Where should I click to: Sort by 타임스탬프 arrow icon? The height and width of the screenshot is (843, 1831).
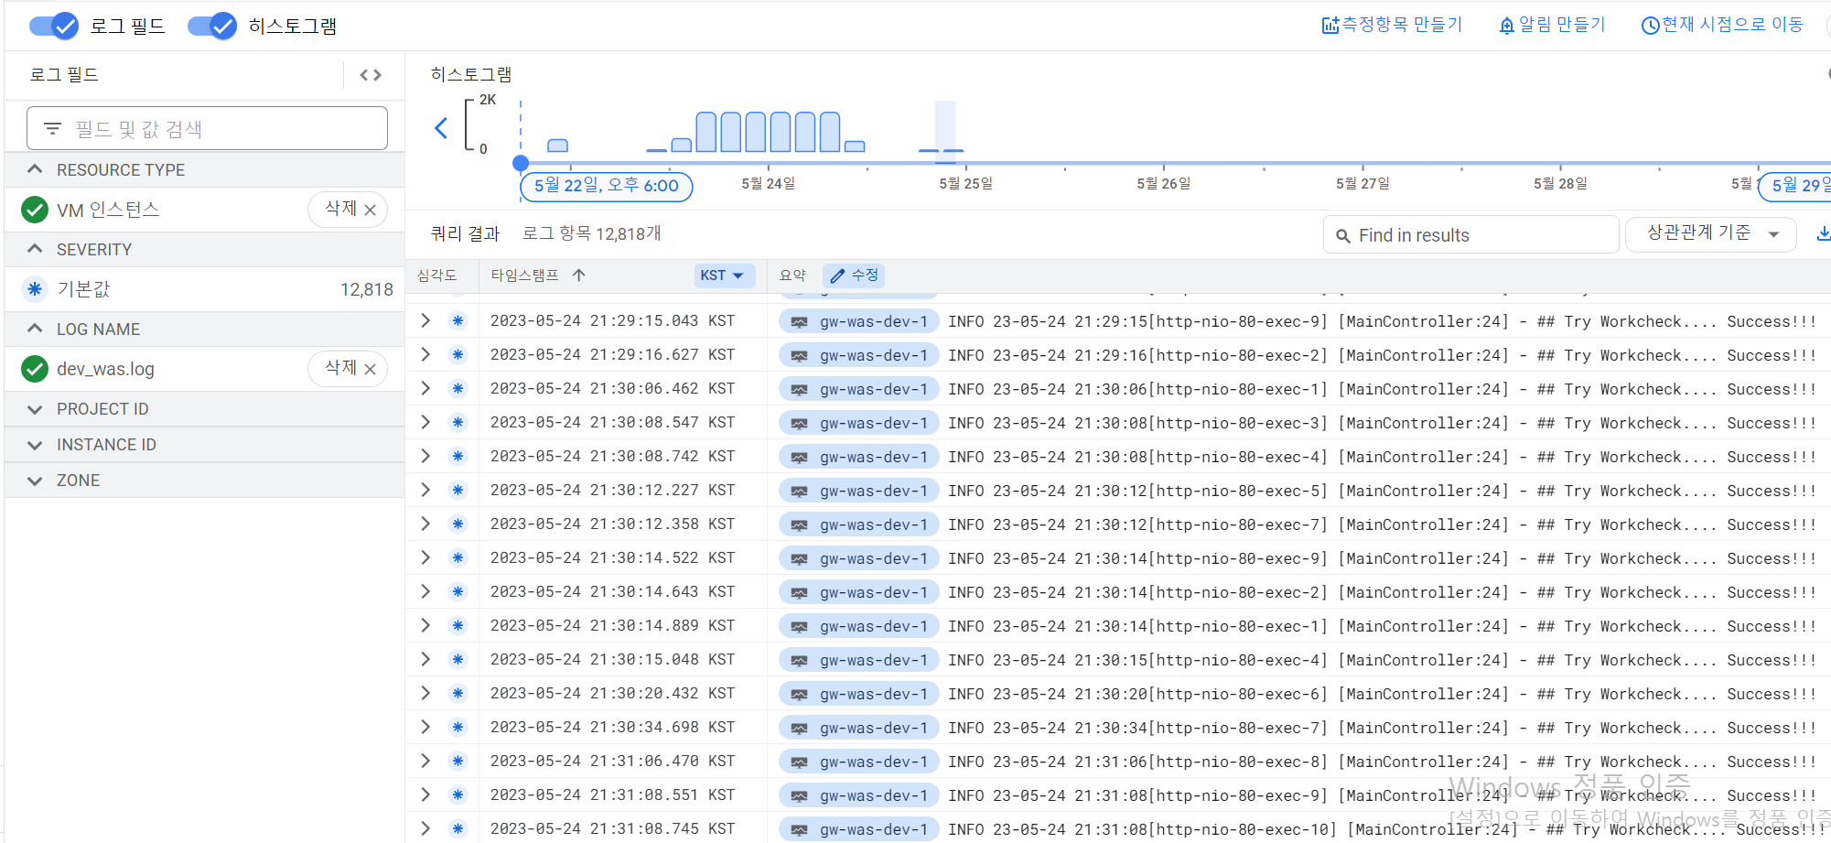tap(579, 275)
